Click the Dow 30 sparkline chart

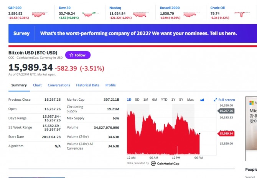coord(91,15)
